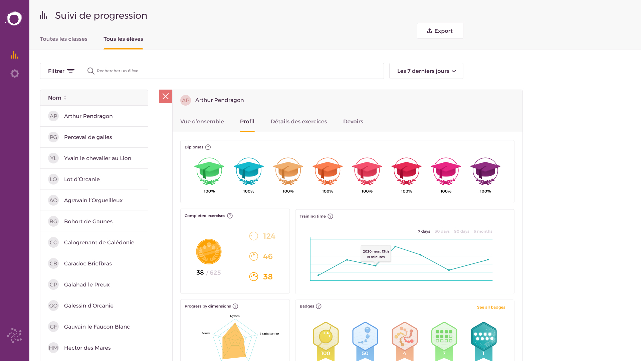Image resolution: width=641 pixels, height=361 pixels.
Task: Close the Arthur Pendragon student panel
Action: point(166,96)
